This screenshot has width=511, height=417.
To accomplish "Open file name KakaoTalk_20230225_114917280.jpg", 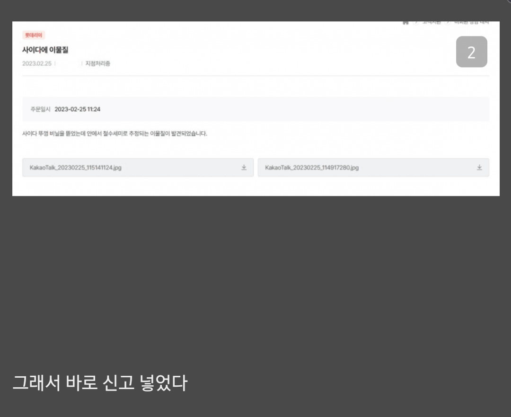I will [312, 168].
